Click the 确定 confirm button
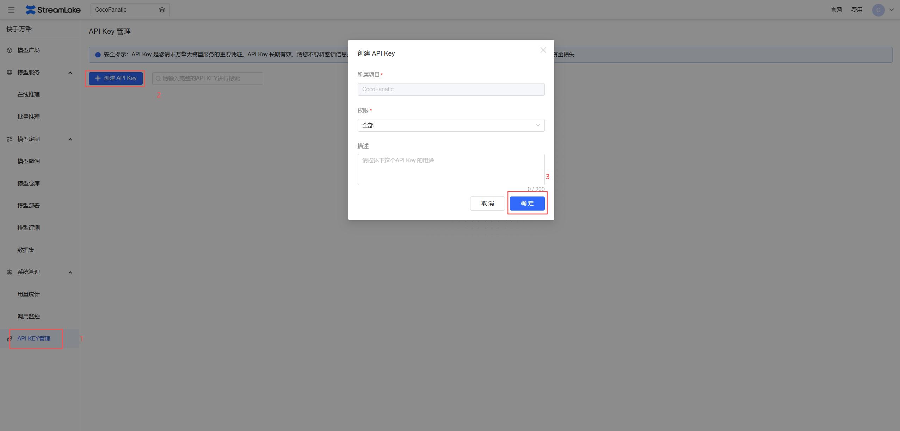 tap(527, 204)
